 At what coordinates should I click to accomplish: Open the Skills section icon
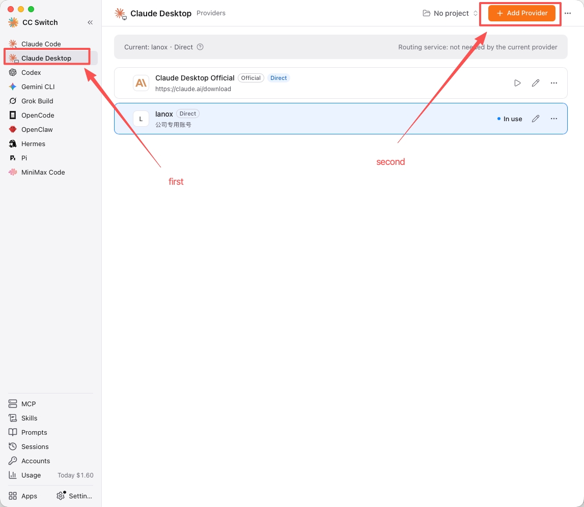pyautogui.click(x=13, y=418)
